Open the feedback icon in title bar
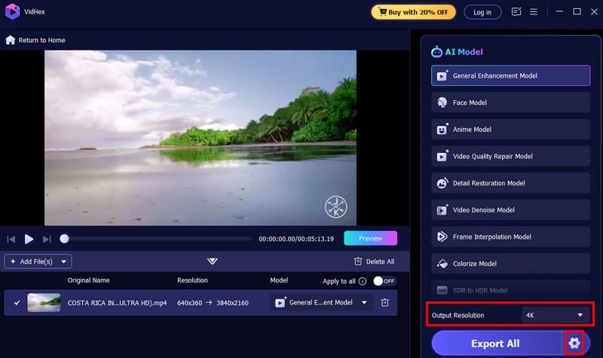The width and height of the screenshot is (603, 358). tap(516, 12)
